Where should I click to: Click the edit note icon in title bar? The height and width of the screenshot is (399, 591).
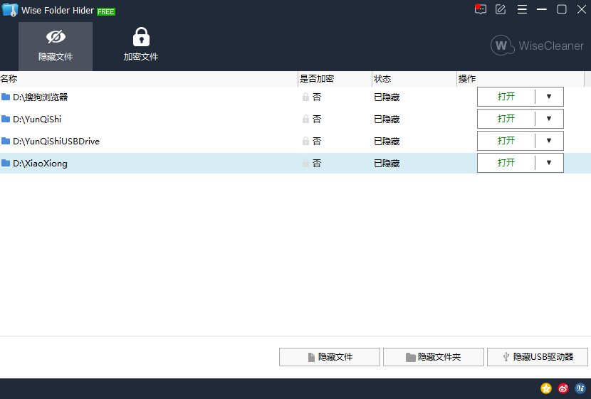coord(501,9)
